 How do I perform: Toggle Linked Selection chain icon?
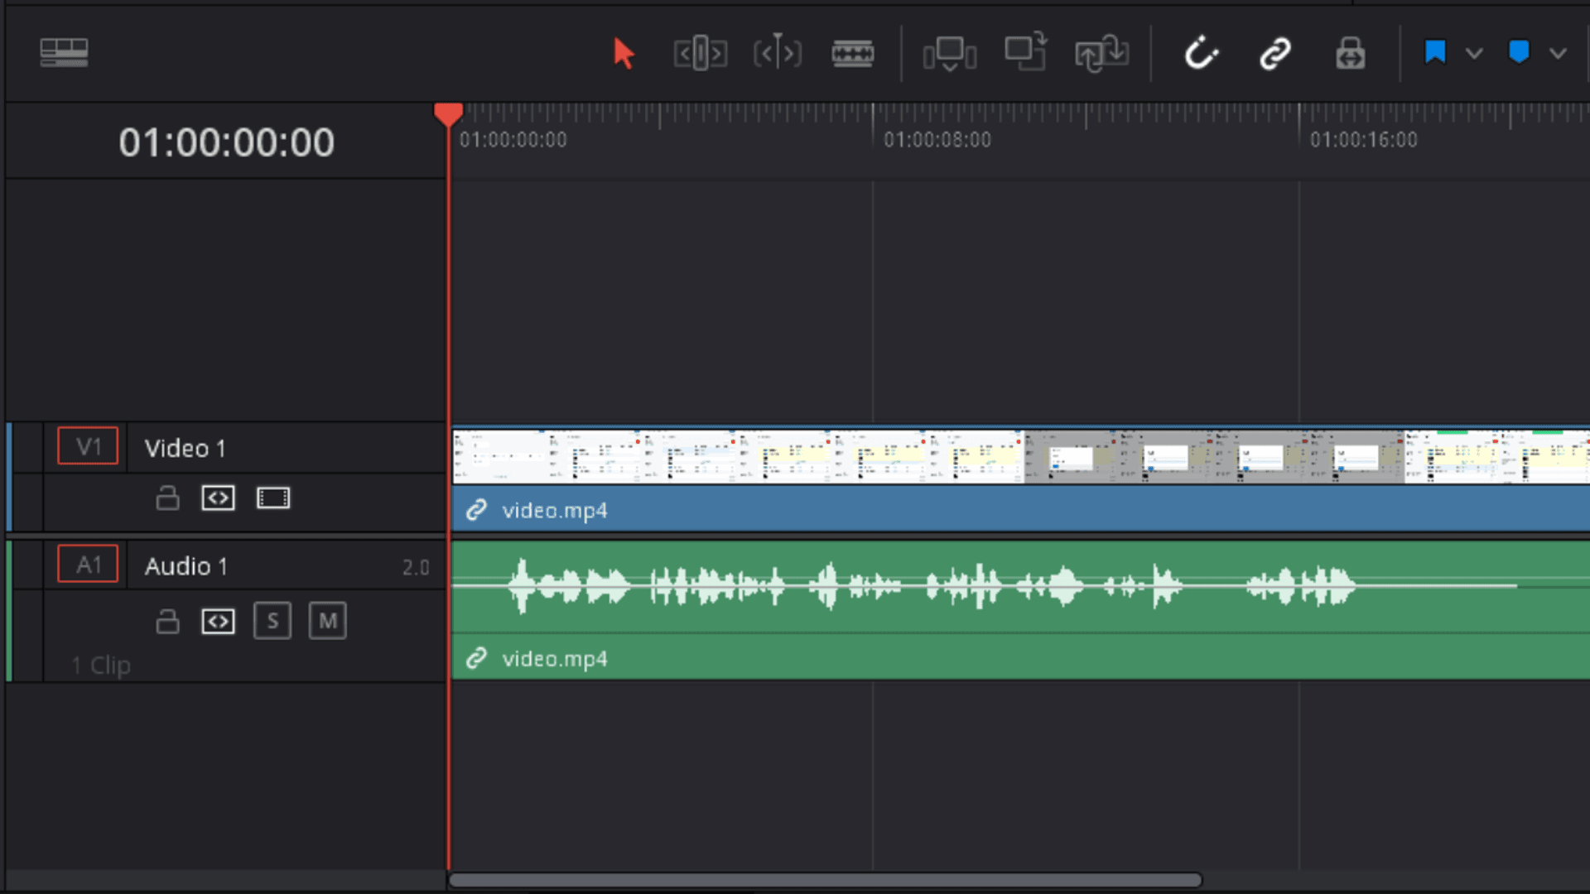(x=1275, y=54)
